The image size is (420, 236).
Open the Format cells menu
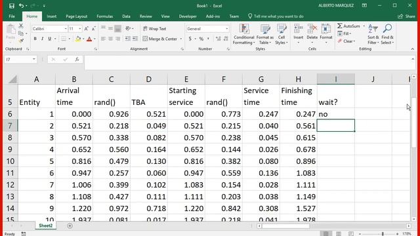point(326,34)
